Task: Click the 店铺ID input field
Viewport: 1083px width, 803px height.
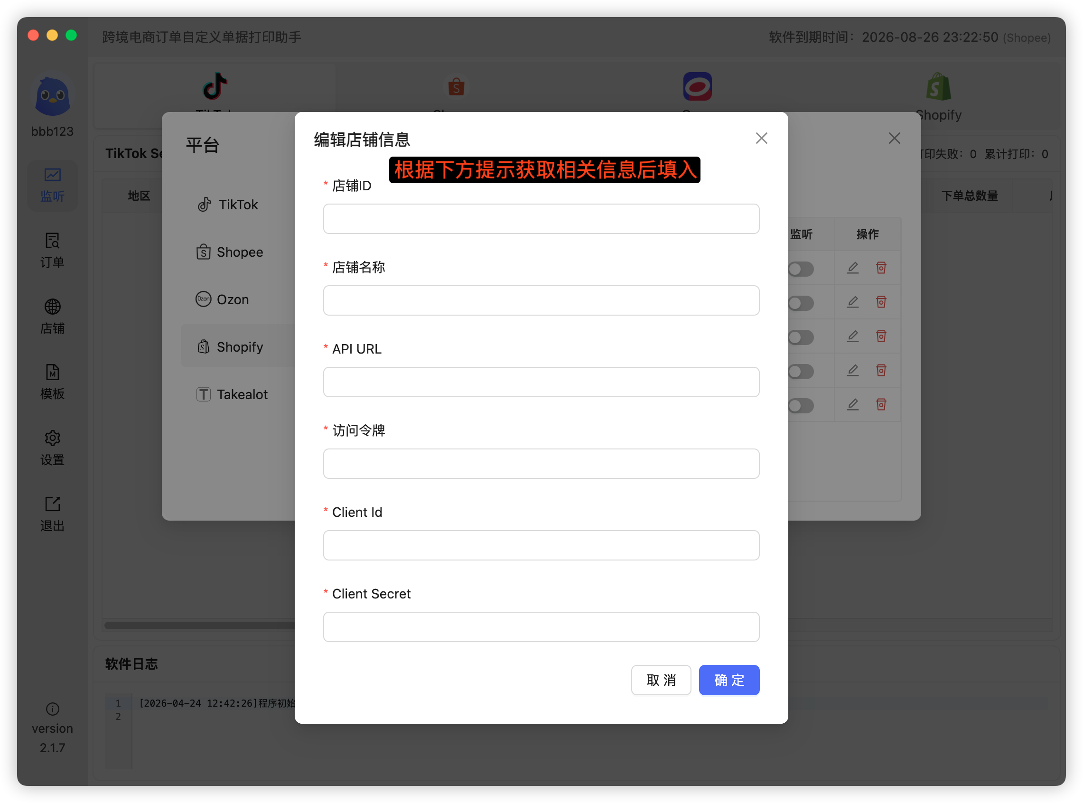Action: (x=541, y=219)
